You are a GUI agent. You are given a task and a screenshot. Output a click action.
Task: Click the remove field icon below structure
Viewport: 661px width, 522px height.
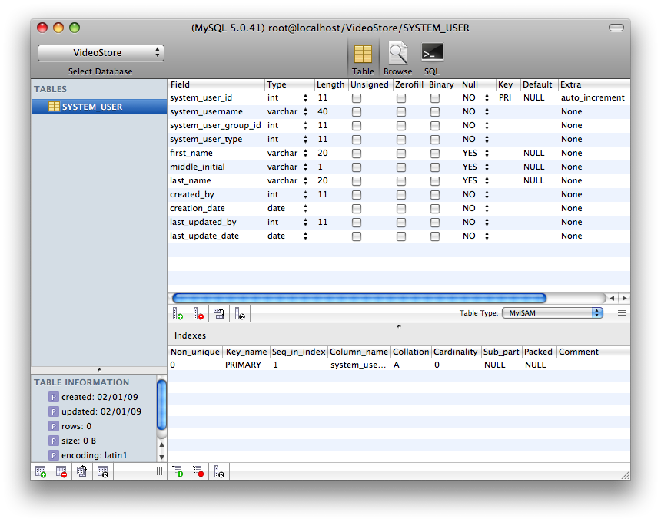tap(198, 314)
